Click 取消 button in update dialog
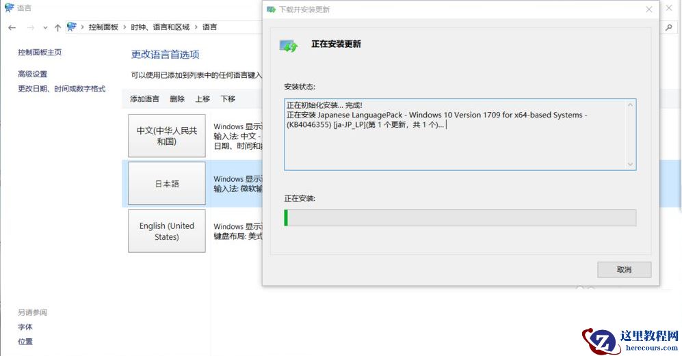The image size is (682, 356). (624, 269)
